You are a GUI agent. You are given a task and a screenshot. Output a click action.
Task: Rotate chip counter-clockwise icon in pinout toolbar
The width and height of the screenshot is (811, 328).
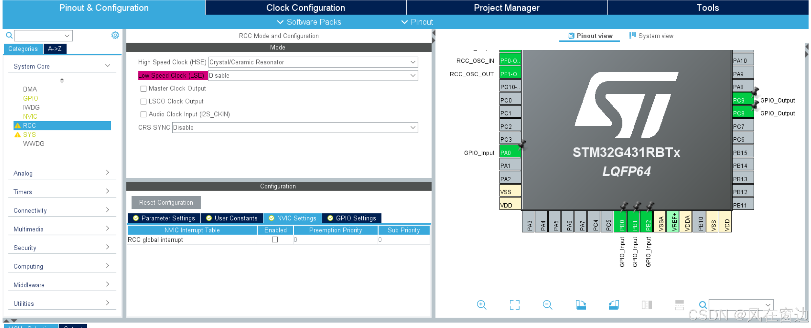point(614,305)
